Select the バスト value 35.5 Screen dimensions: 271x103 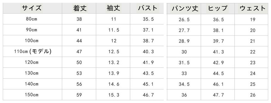pos(148,19)
